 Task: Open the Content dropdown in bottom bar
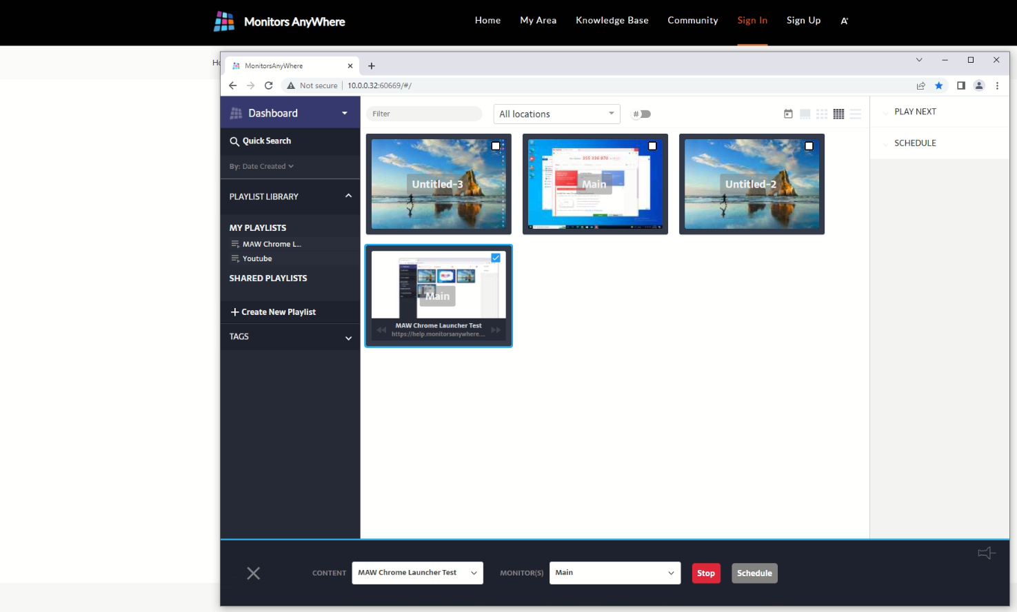point(417,573)
